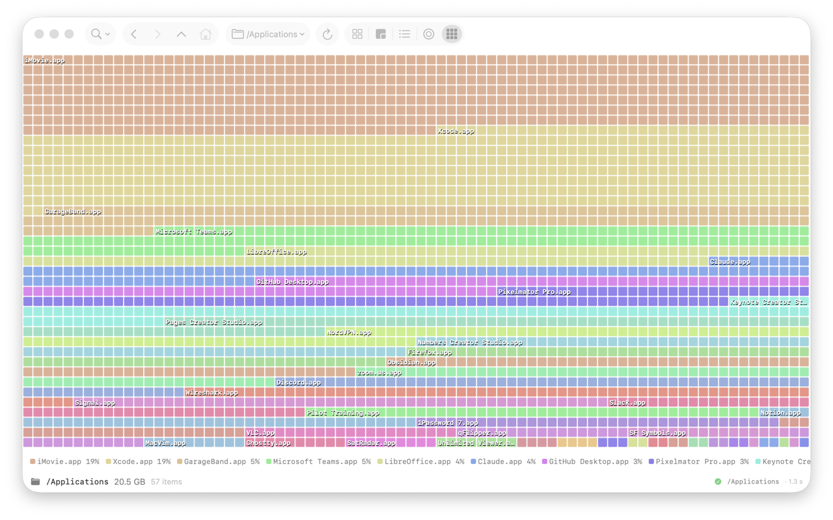
Task: Click the GarageBand.app treemap label
Action: click(x=73, y=212)
